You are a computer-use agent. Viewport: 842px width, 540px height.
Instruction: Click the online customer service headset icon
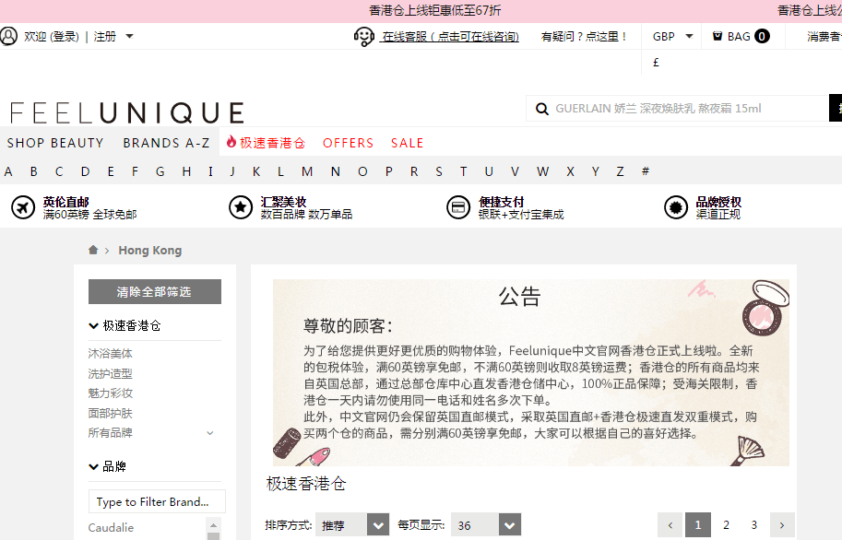click(364, 37)
